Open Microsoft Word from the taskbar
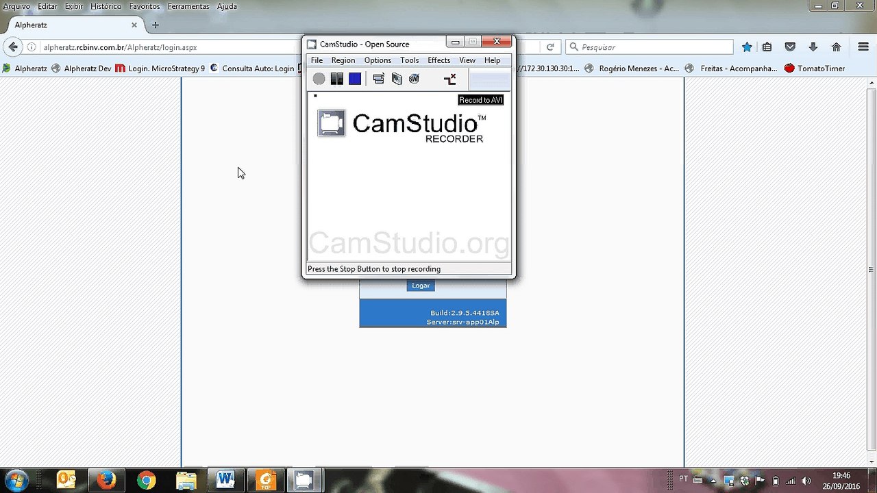The width and height of the screenshot is (877, 493). pos(225,480)
